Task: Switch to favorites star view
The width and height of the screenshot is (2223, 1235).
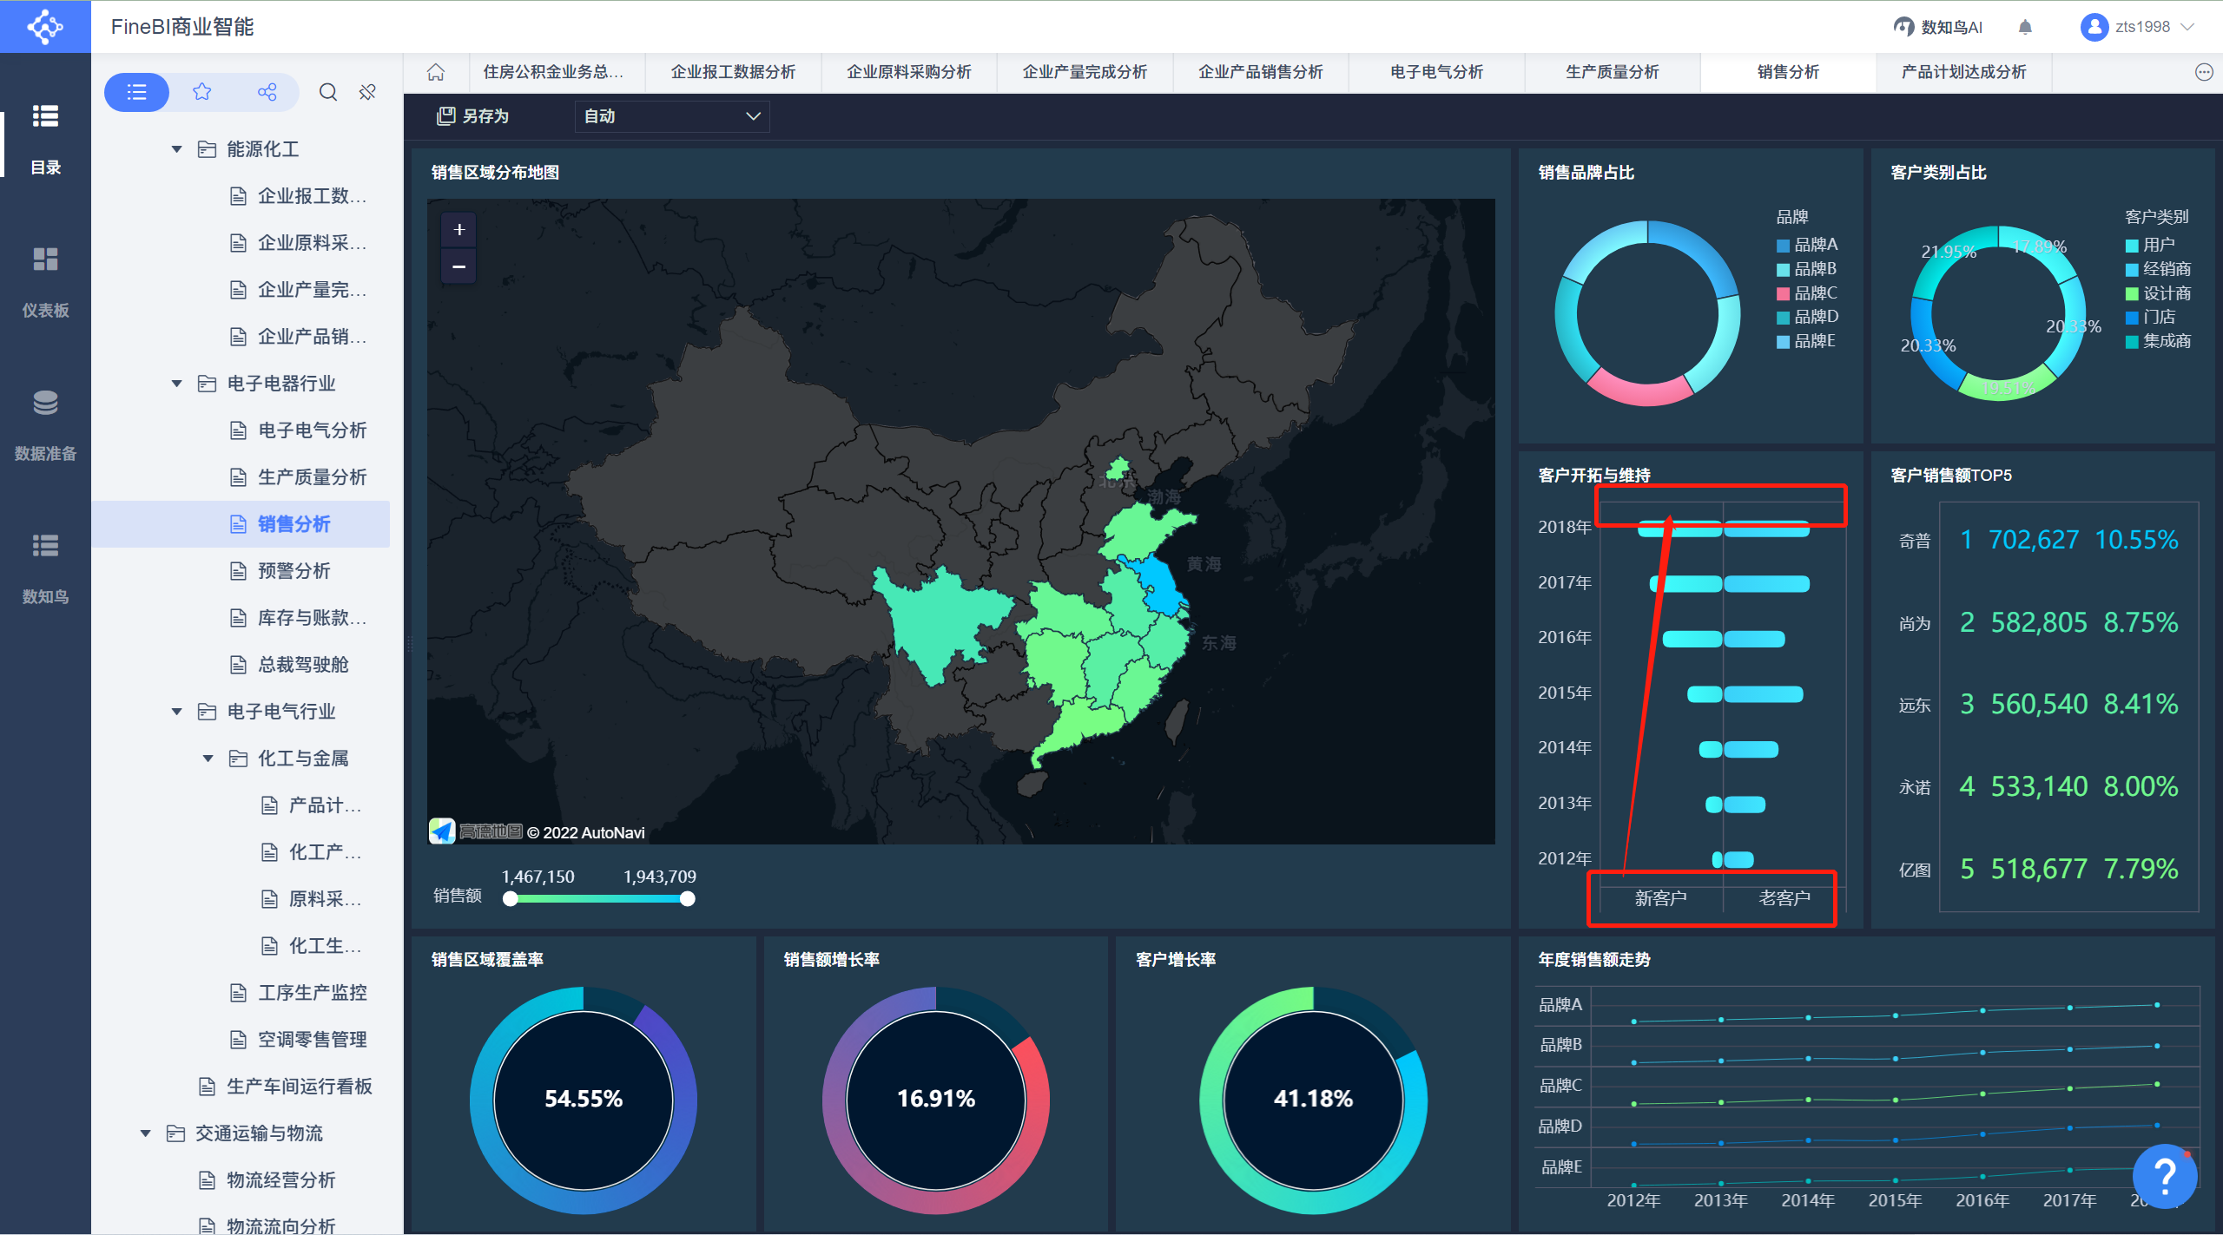Action: pyautogui.click(x=201, y=92)
